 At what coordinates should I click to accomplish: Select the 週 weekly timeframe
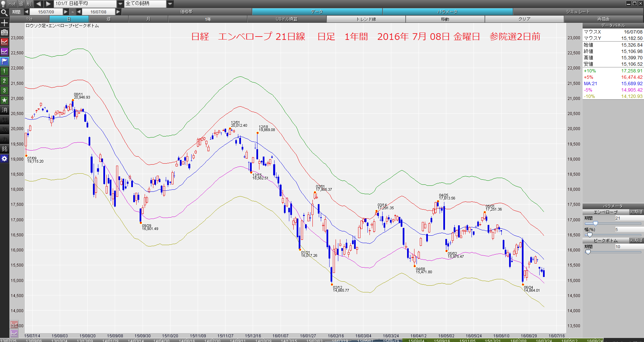[x=108, y=19]
